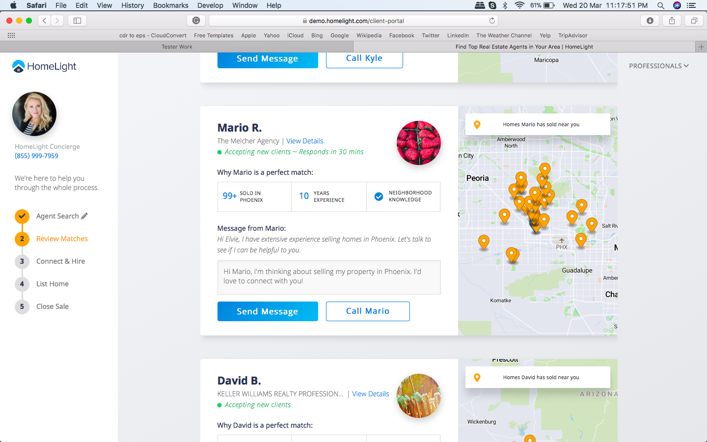
Task: Click the pencil edit icon beside Agent Search
Action: click(x=84, y=216)
